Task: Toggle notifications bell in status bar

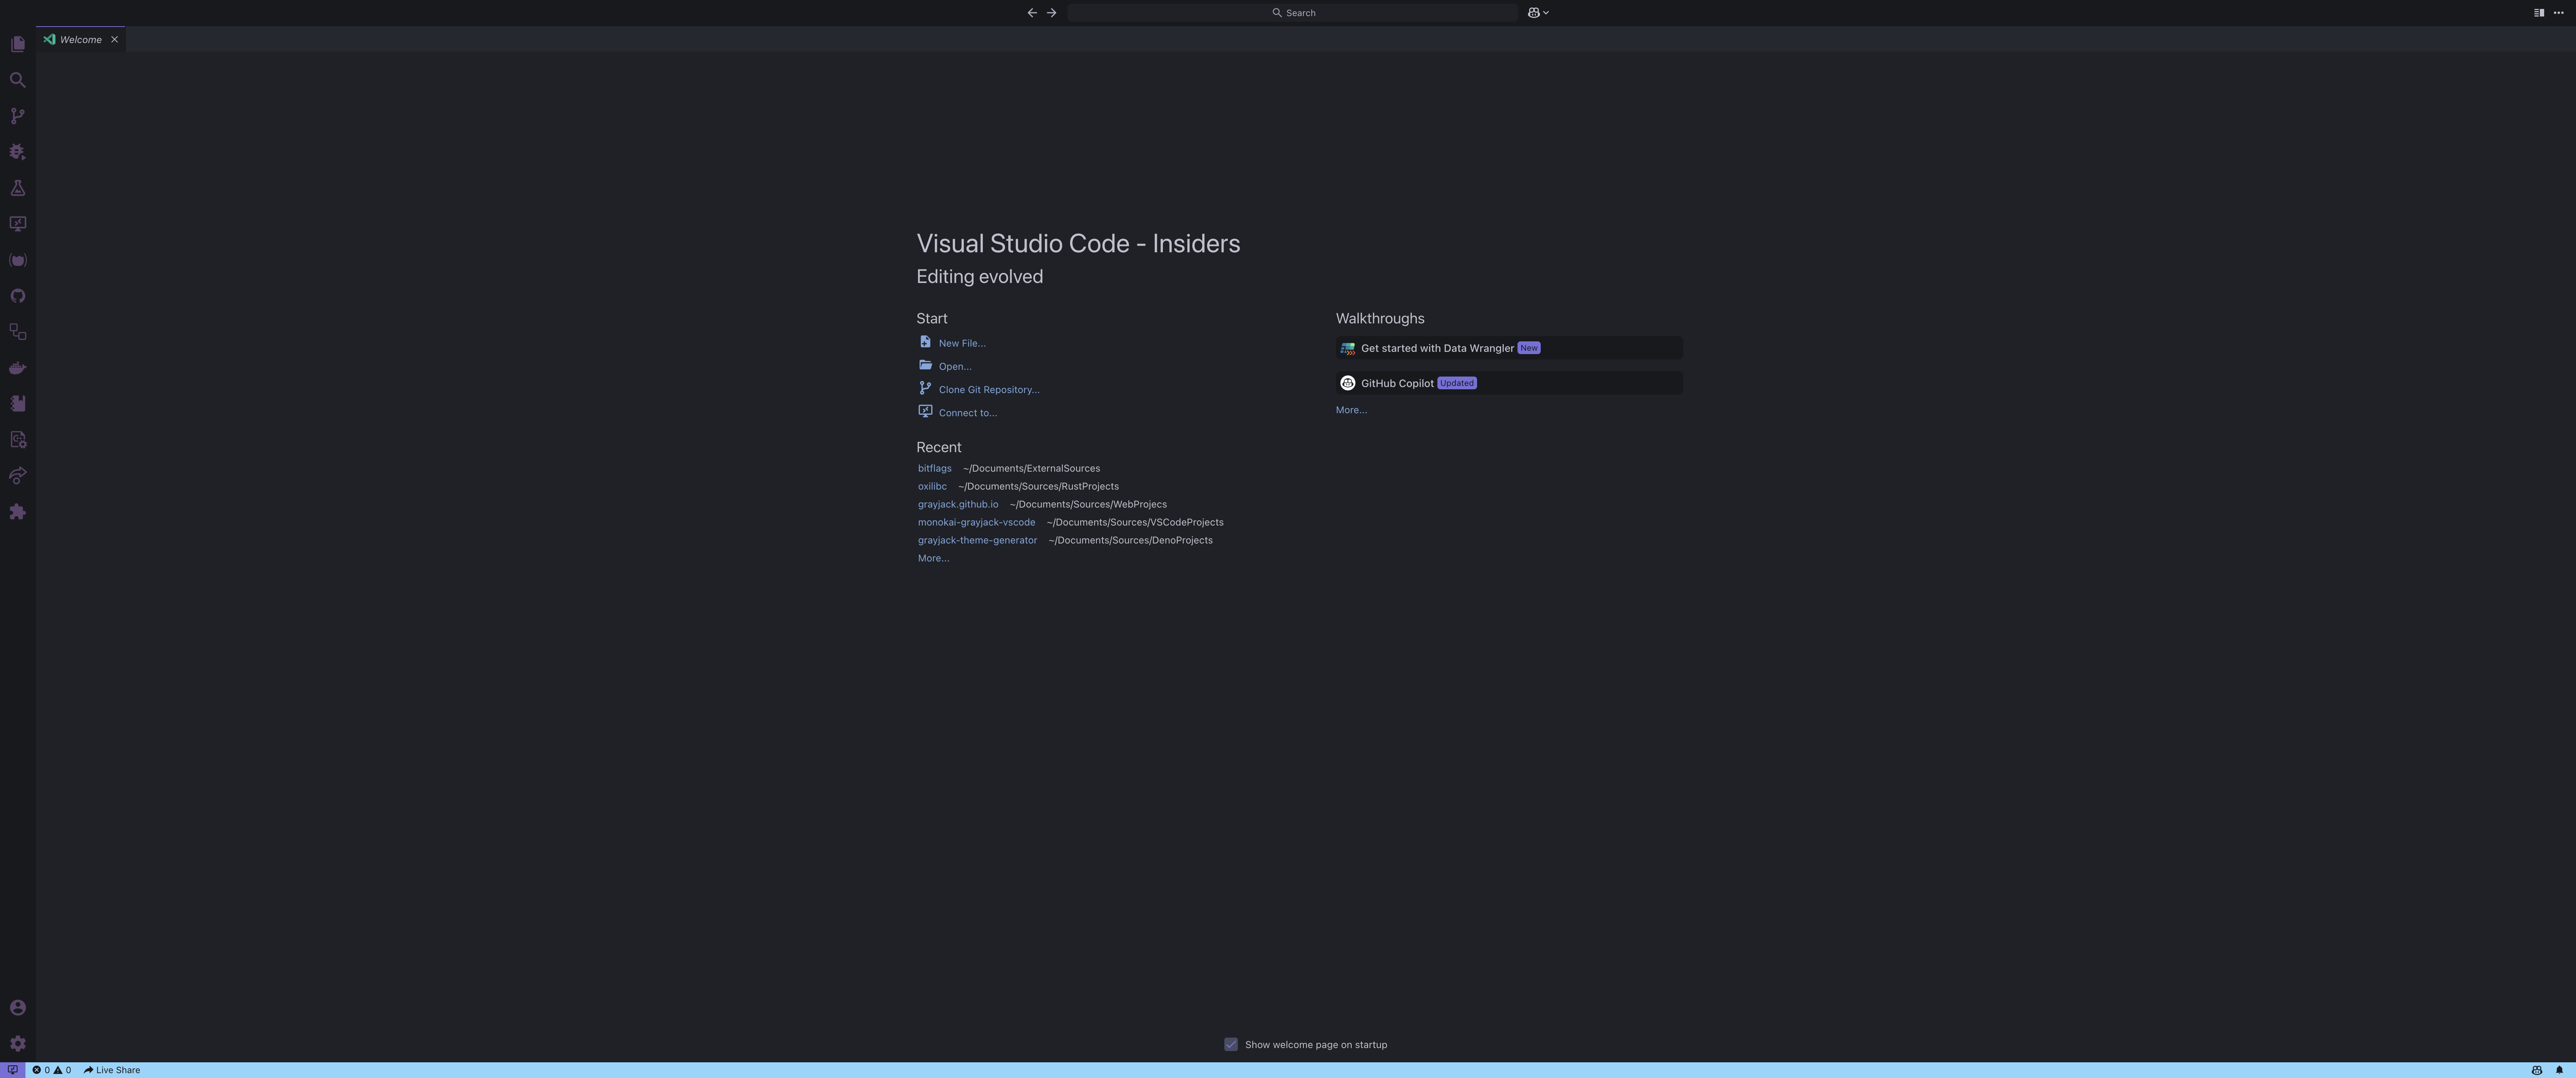Action: click(x=2559, y=1070)
